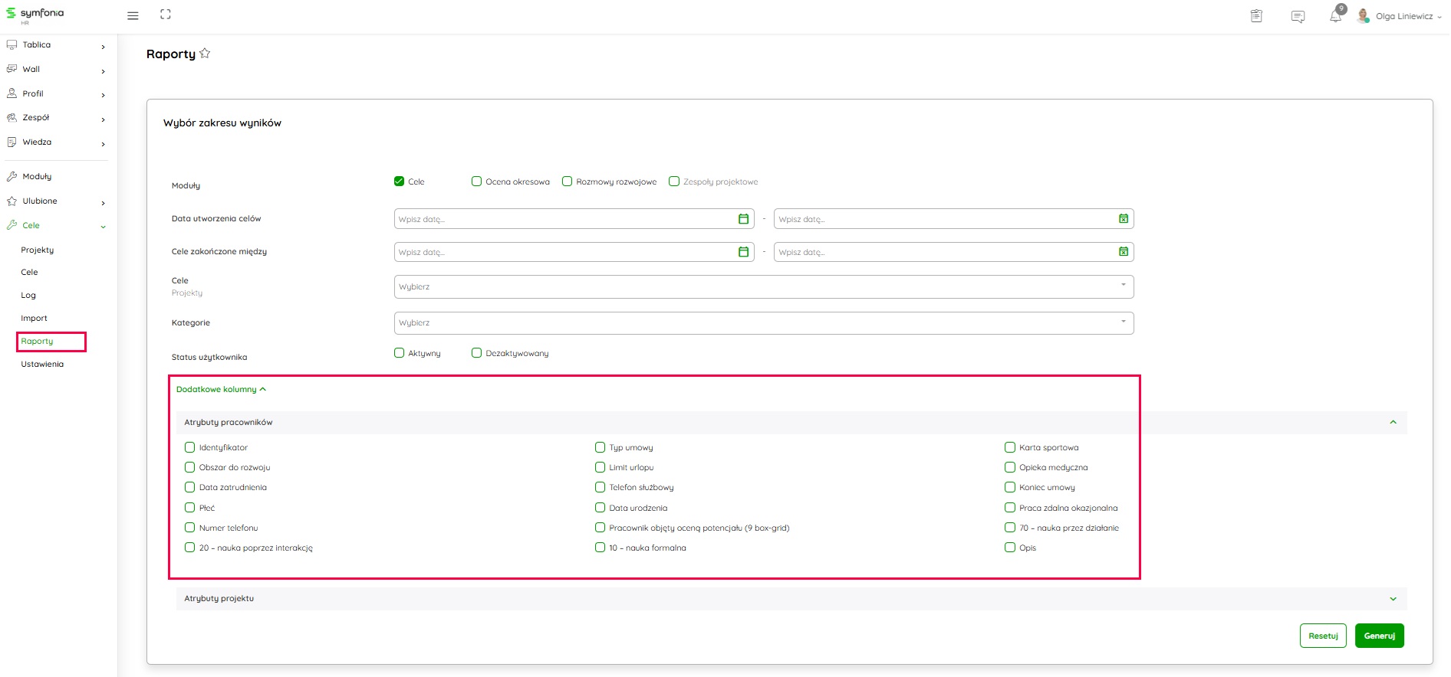
Task: Open calendar for Data utworzenia celów start
Action: (743, 219)
